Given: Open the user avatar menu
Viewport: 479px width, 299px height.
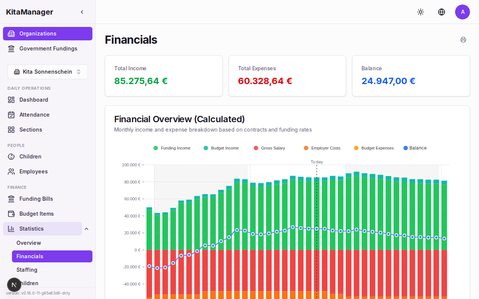Looking at the screenshot, I should tap(463, 12).
